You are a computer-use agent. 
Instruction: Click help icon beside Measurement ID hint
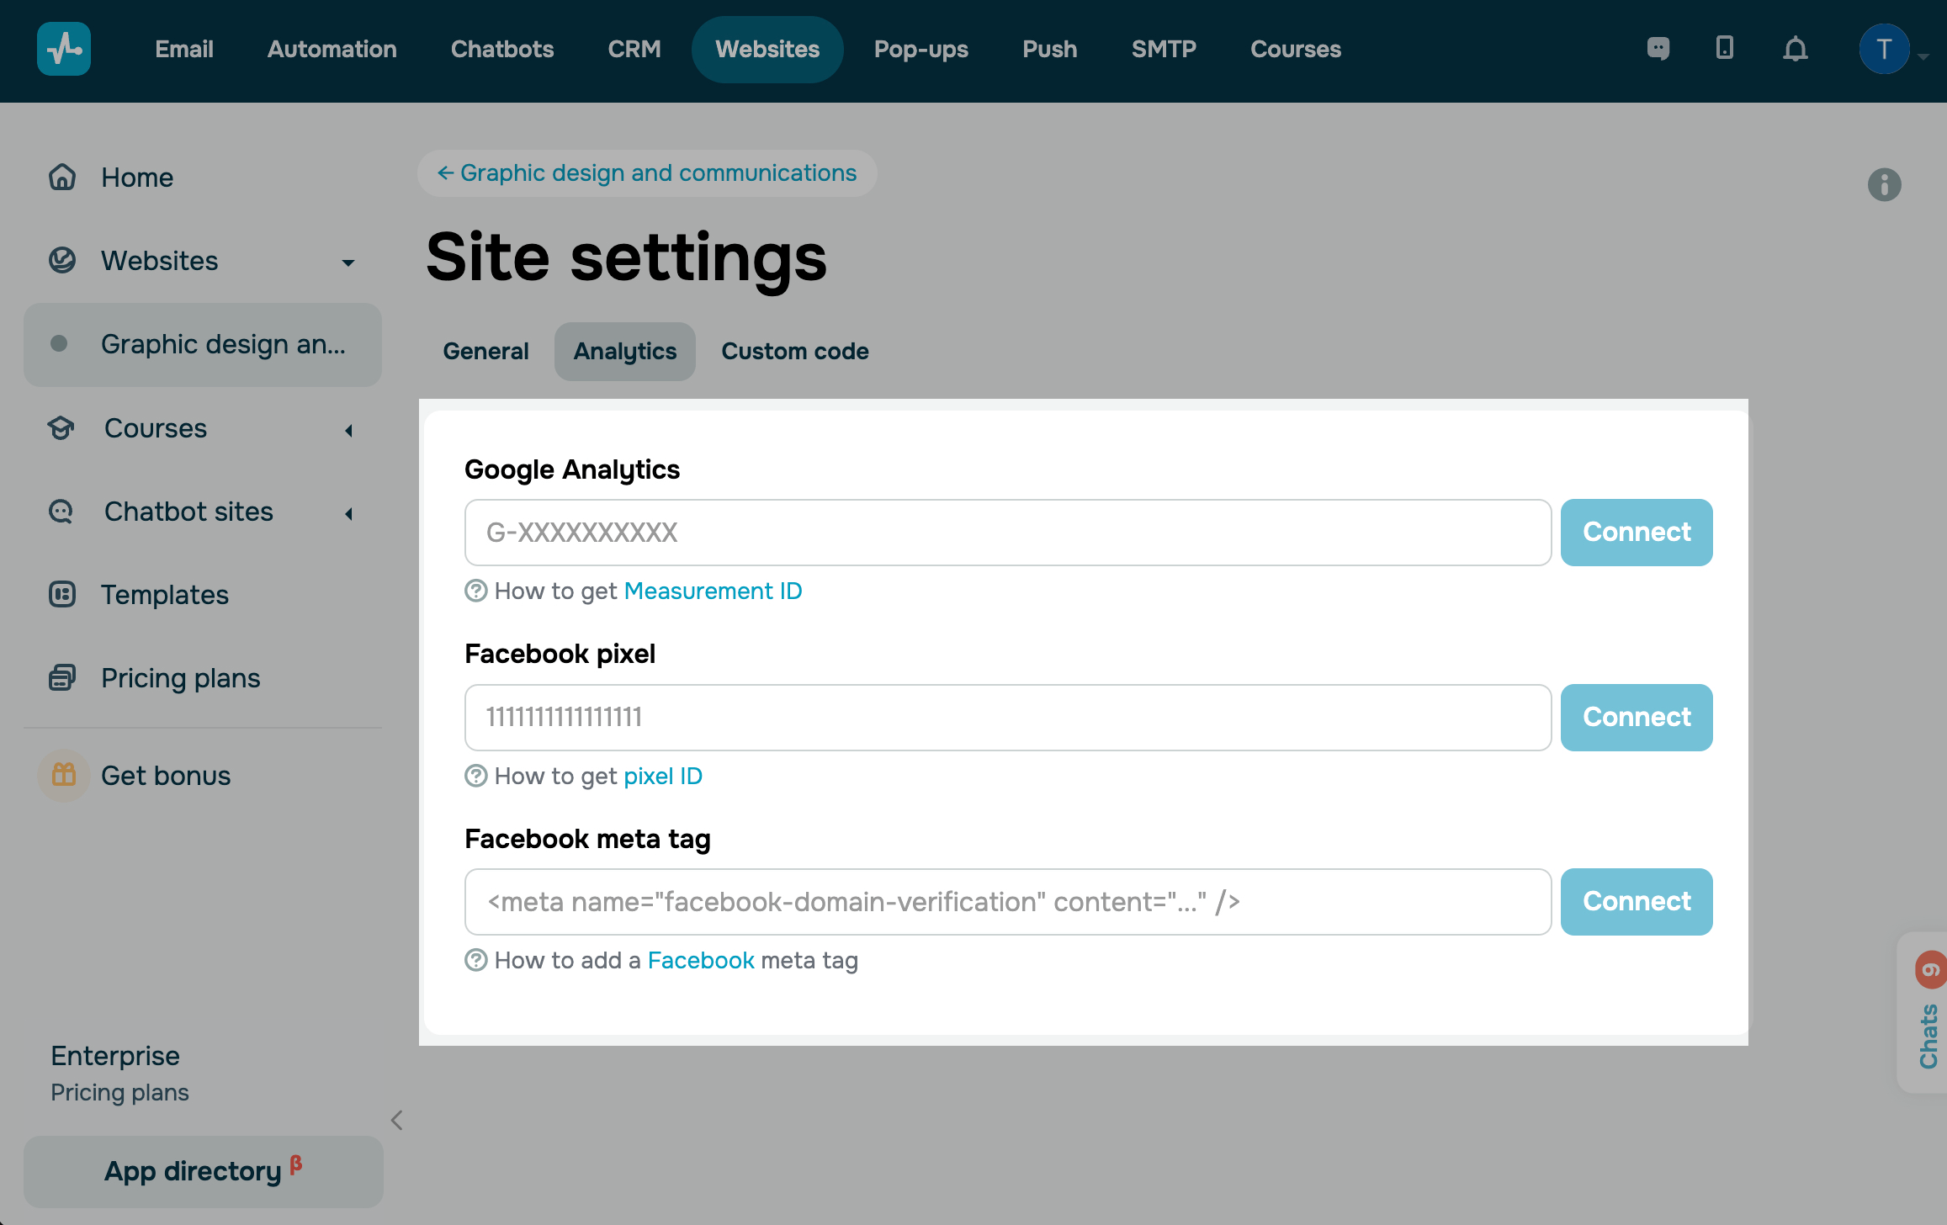tap(476, 591)
